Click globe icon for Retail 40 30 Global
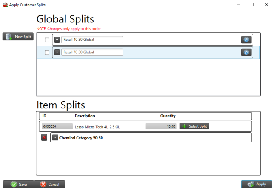 (246, 40)
